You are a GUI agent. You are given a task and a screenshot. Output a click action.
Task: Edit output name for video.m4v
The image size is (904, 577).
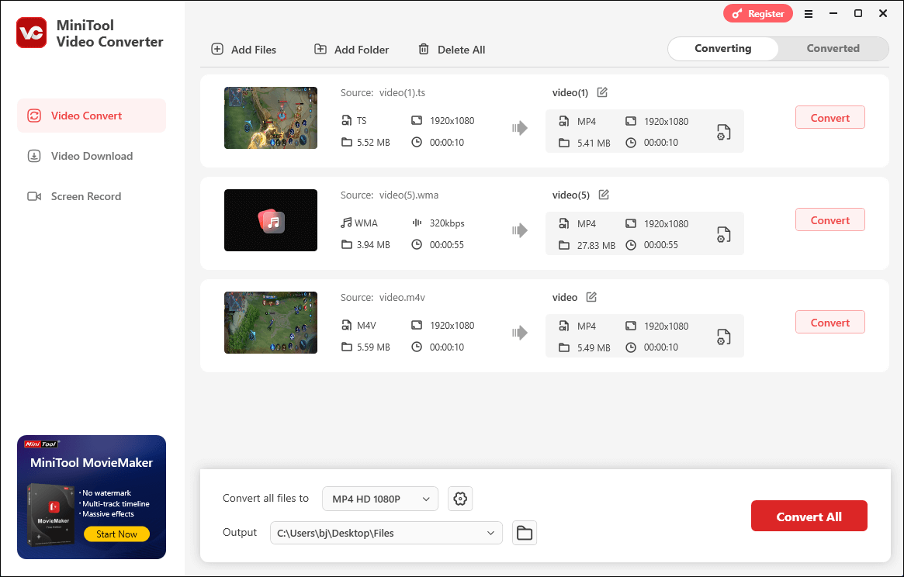pyautogui.click(x=591, y=297)
